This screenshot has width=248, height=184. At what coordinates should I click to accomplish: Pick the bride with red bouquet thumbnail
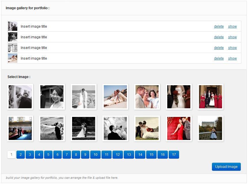(179, 97)
